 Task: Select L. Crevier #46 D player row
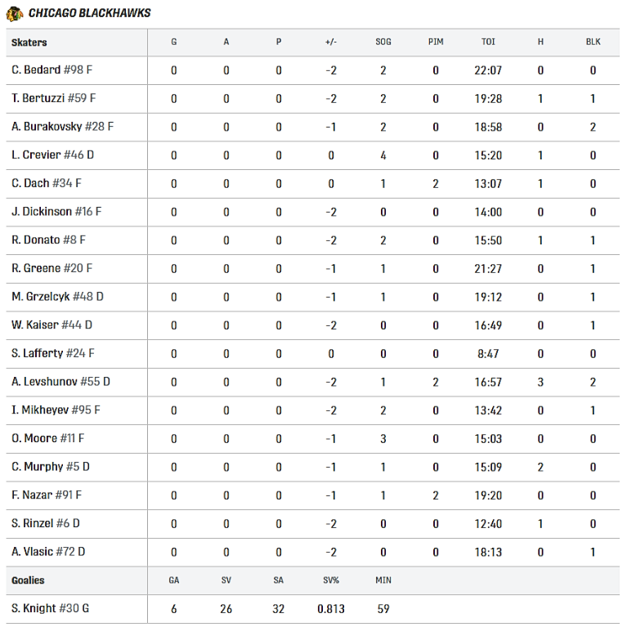(x=52, y=155)
